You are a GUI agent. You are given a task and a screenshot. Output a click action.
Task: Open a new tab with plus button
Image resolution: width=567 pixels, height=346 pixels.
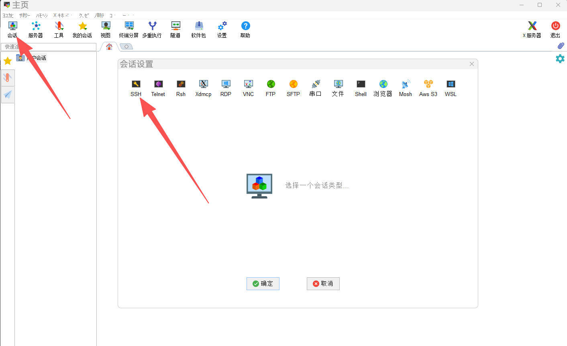[x=126, y=47]
